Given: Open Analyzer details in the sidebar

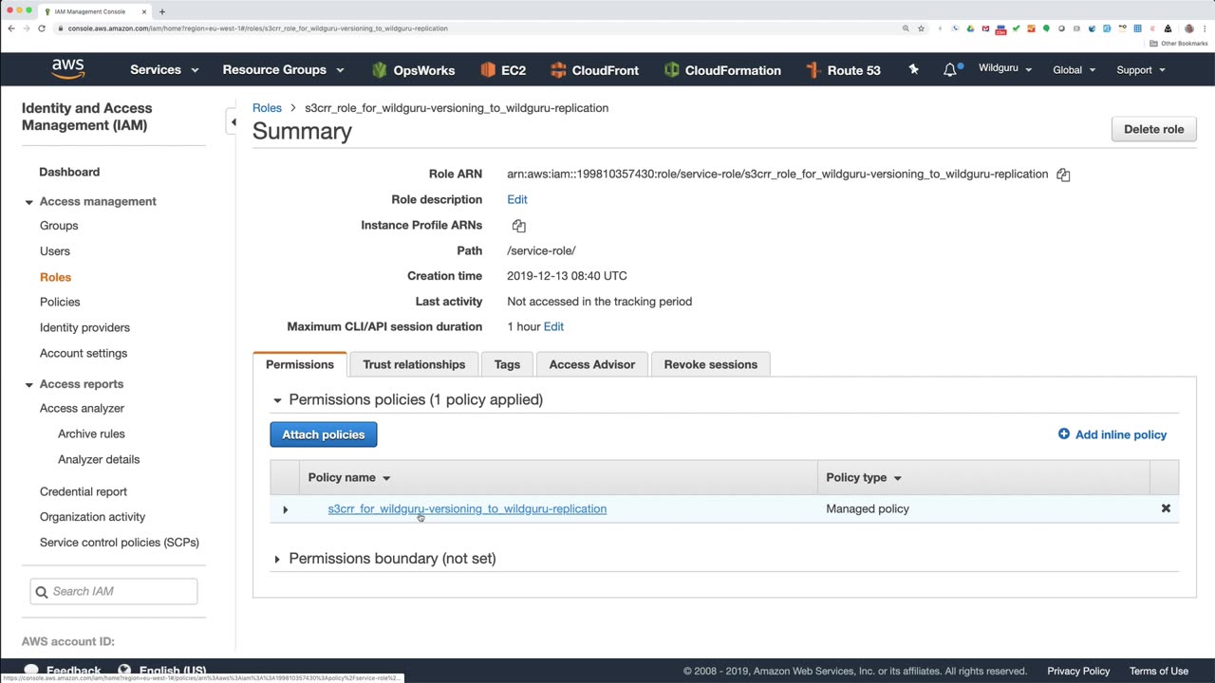Looking at the screenshot, I should 99,459.
